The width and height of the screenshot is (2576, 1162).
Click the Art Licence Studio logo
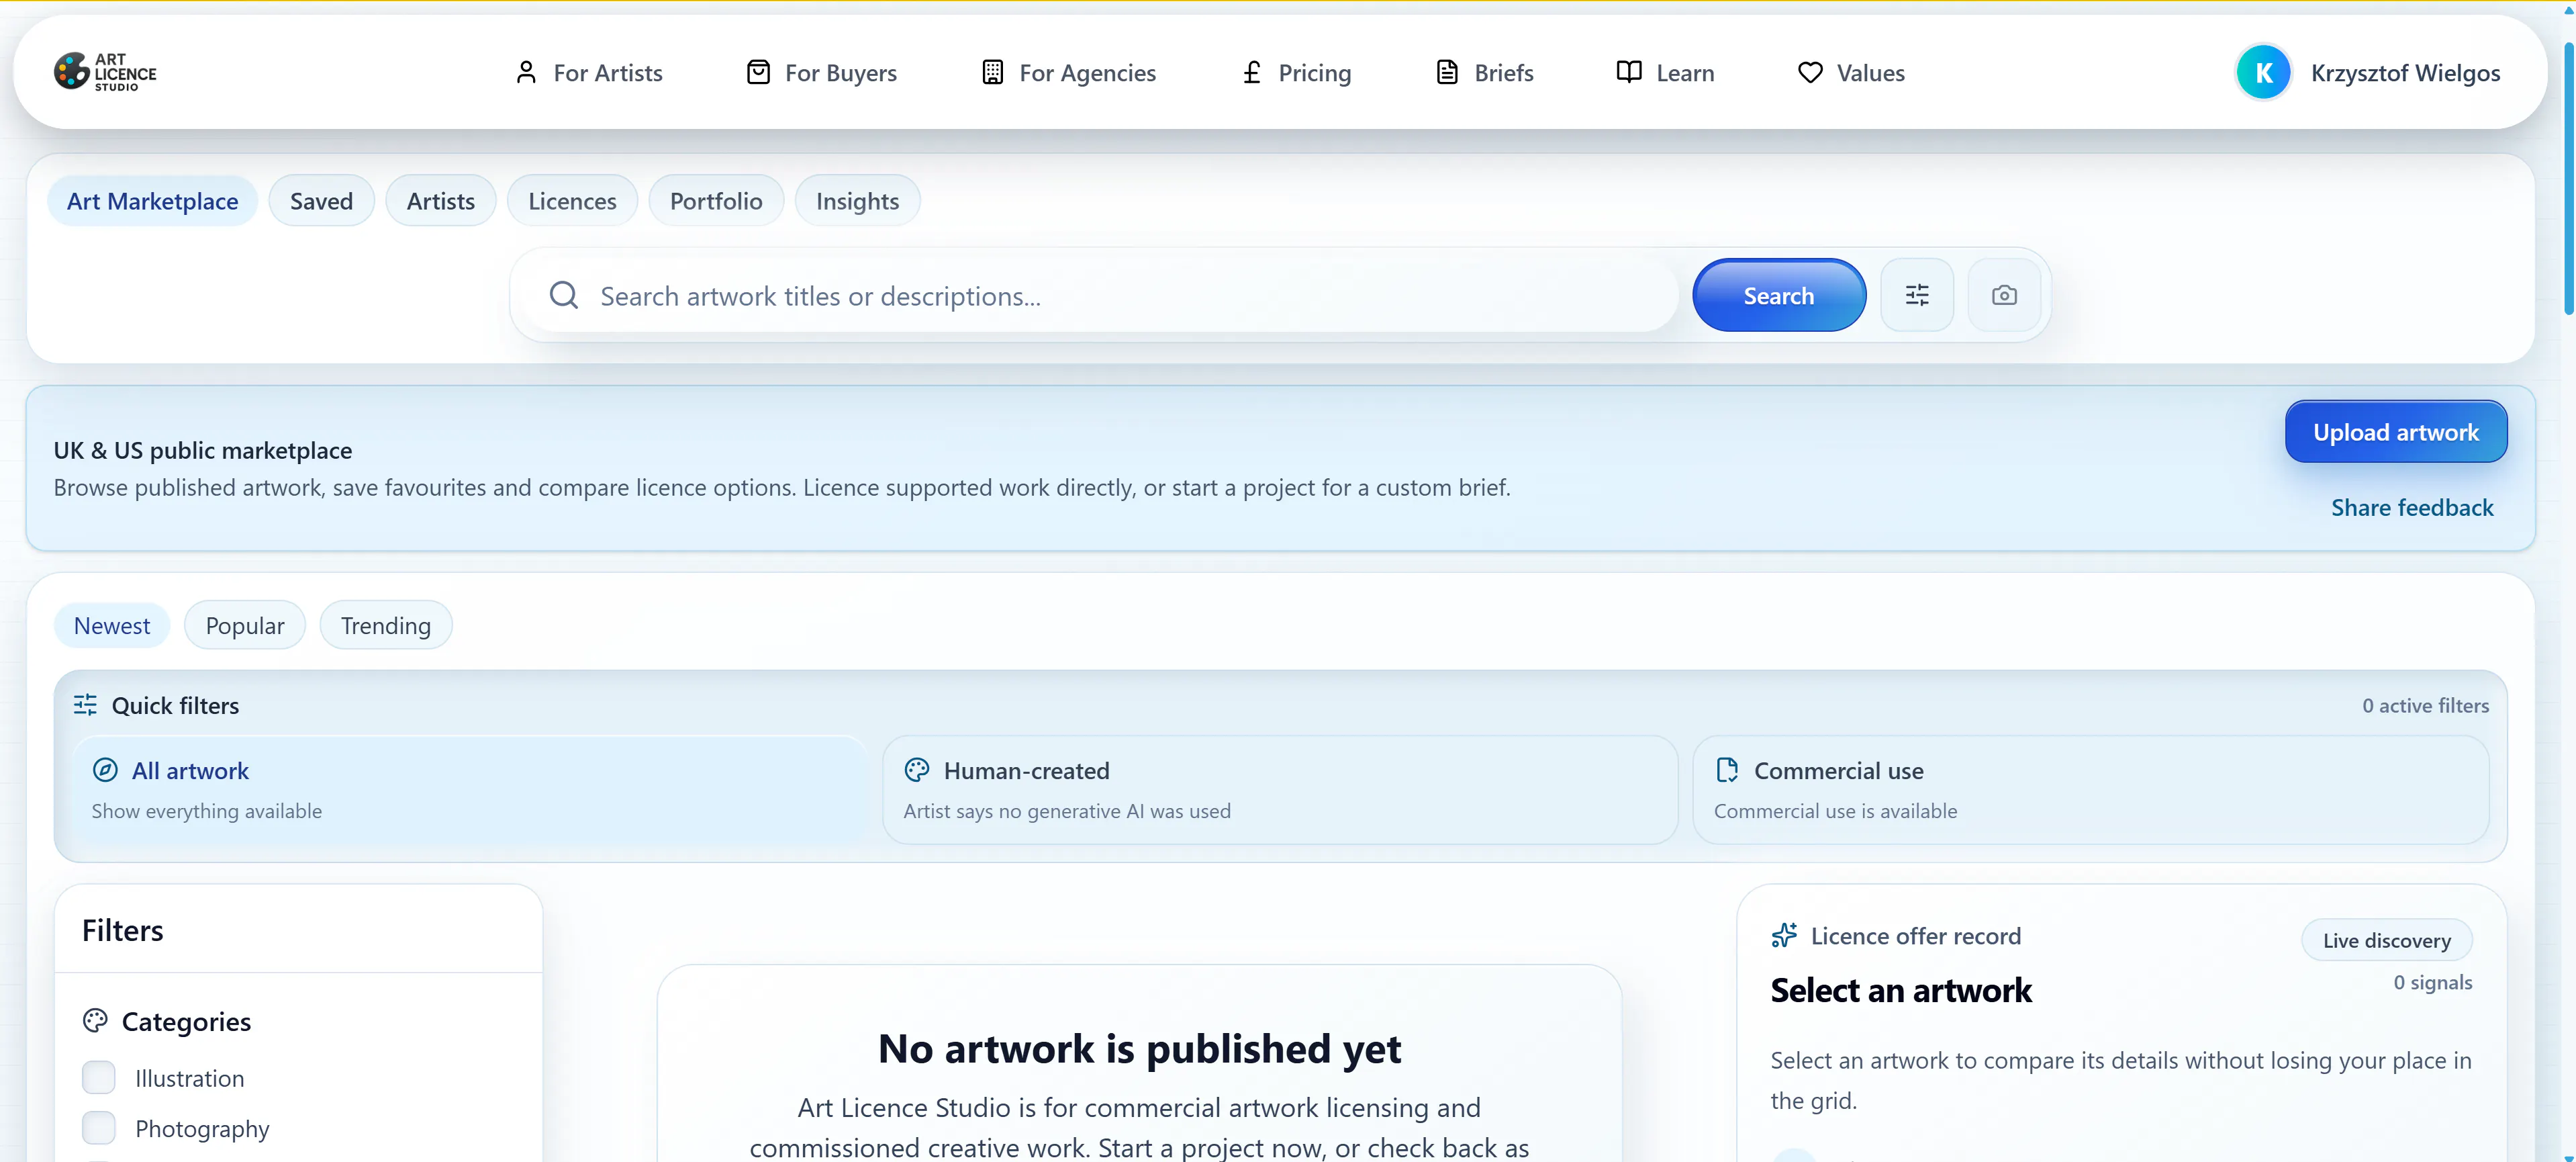pyautogui.click(x=105, y=72)
